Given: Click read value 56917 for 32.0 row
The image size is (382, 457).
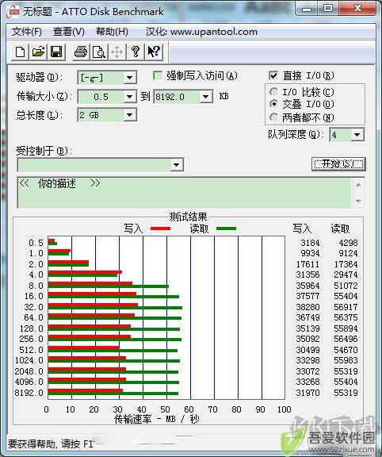Looking at the screenshot, I should tap(346, 307).
